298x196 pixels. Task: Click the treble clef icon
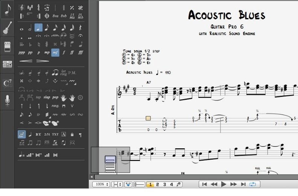tap(22, 8)
